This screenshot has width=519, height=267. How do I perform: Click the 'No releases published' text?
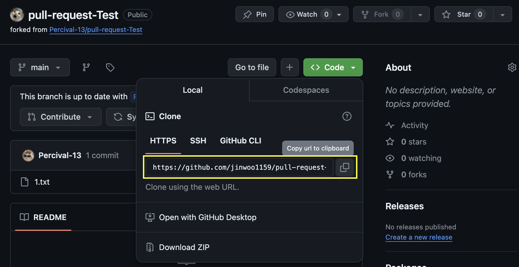pos(421,227)
